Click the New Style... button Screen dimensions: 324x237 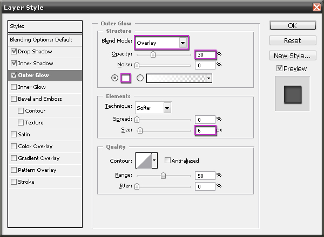click(x=293, y=55)
